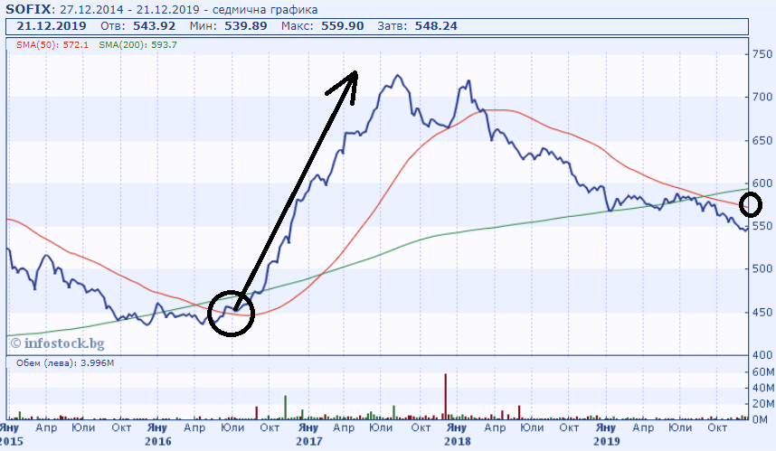Viewport: 776px width, 451px height.
Task: Click the 450 price axis label
Action: click(762, 312)
